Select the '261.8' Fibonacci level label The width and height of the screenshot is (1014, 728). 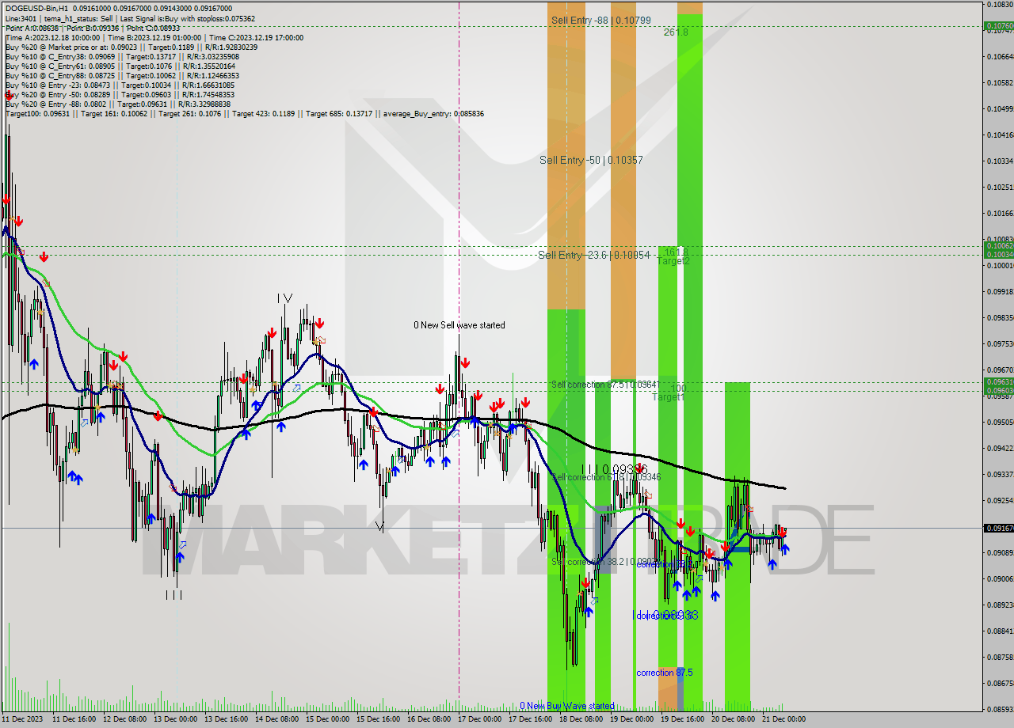pos(676,32)
